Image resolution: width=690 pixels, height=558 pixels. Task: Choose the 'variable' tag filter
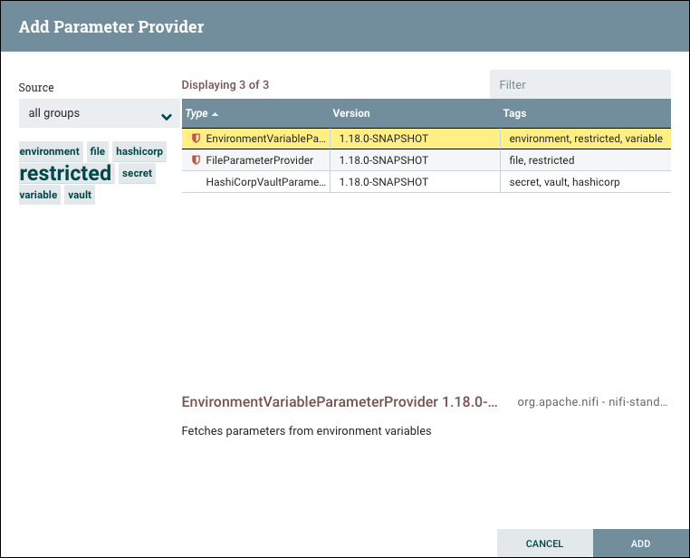(x=38, y=195)
